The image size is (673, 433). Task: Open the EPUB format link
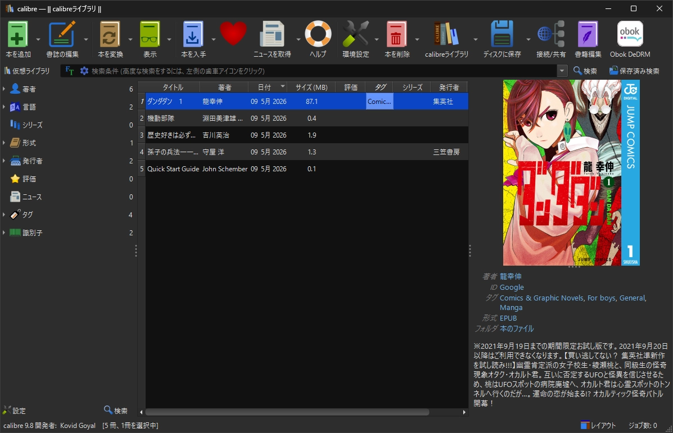508,318
